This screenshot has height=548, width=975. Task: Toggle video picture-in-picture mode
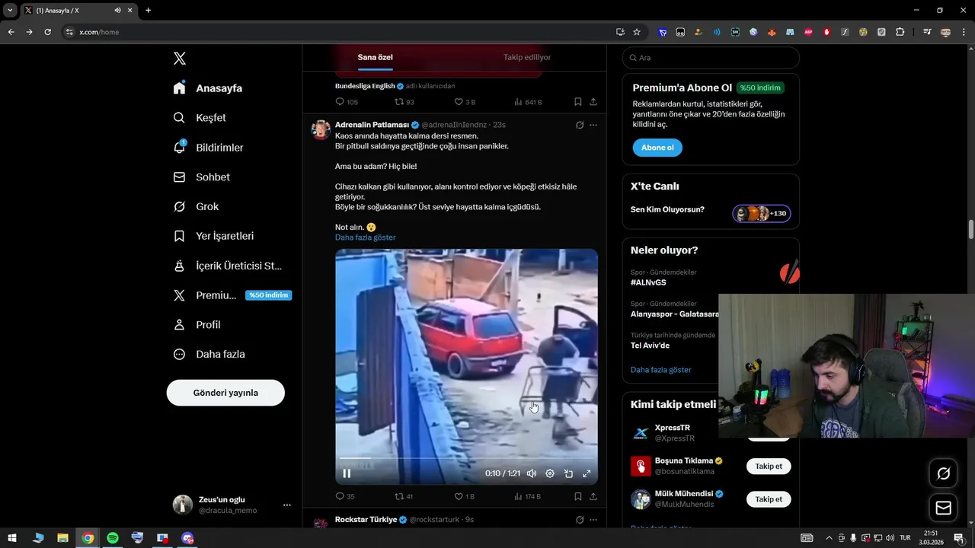coord(568,473)
